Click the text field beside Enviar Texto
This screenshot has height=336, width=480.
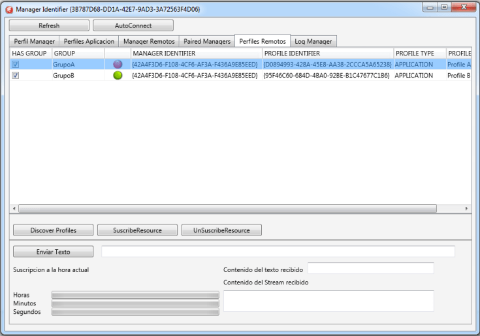tap(278, 251)
